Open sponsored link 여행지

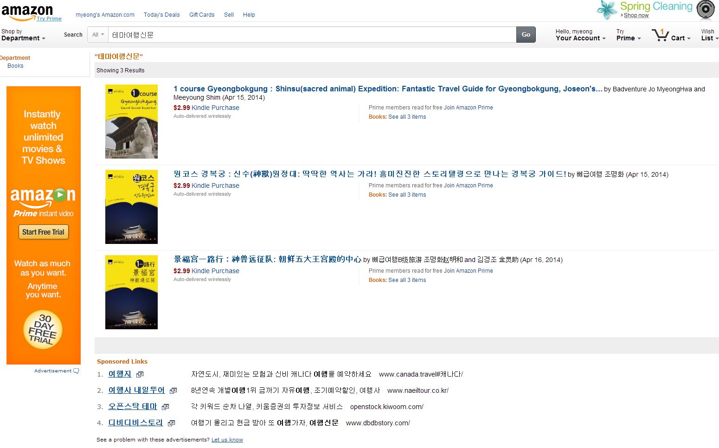(120, 374)
